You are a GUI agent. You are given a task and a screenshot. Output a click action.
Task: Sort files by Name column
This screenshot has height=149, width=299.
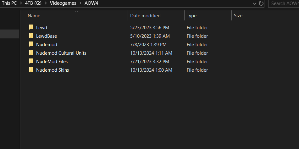[x=76, y=16]
